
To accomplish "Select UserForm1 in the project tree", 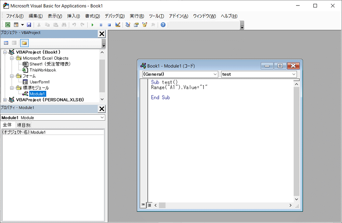I will tap(39, 82).
